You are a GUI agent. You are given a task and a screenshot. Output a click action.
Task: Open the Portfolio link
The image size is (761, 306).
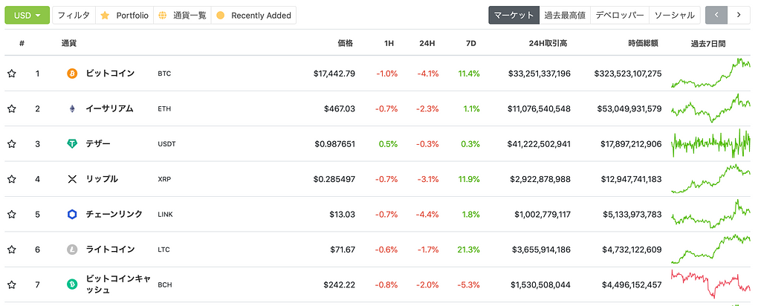point(124,15)
